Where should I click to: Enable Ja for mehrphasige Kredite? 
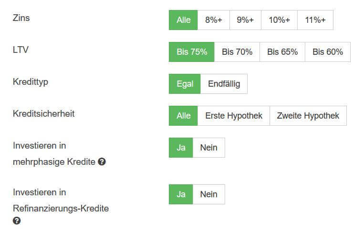coord(181,148)
